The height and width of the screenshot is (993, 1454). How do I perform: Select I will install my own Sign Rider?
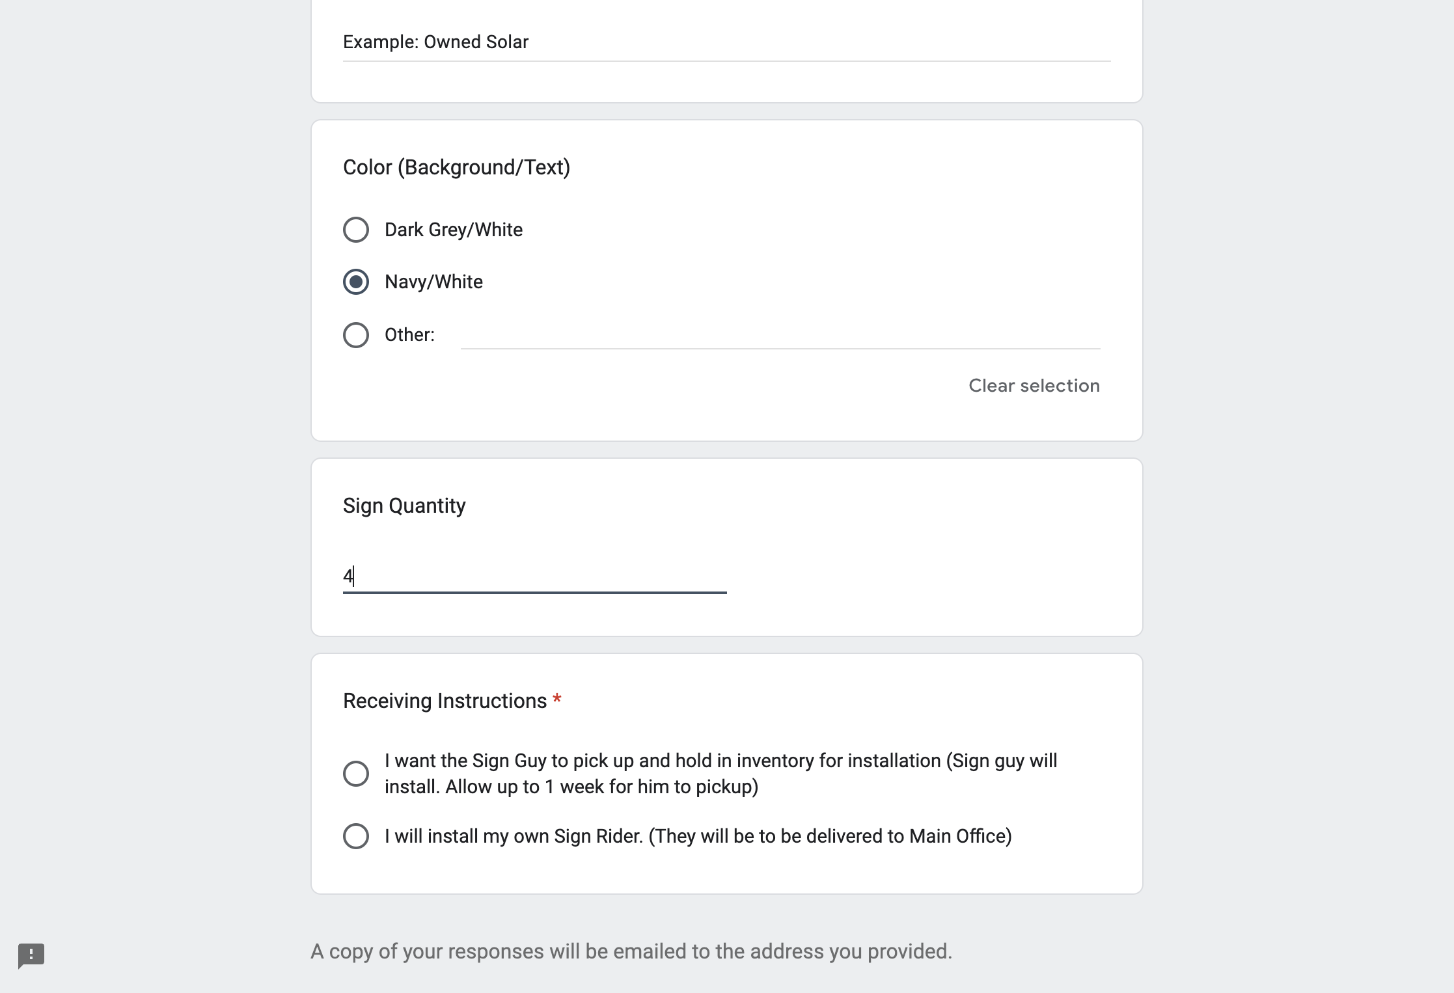coord(356,836)
